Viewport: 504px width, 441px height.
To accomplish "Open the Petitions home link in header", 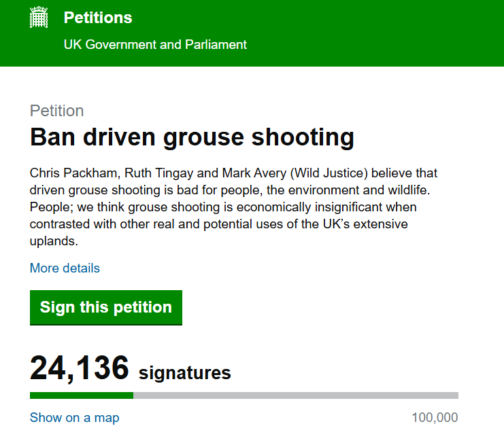I will (98, 18).
